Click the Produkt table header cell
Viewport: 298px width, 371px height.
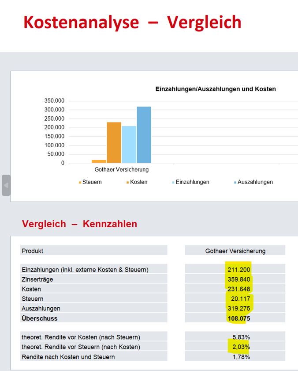(93, 251)
